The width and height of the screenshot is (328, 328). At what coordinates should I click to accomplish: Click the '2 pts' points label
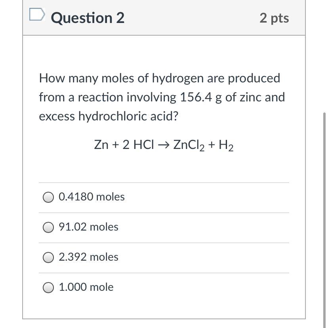point(274,18)
